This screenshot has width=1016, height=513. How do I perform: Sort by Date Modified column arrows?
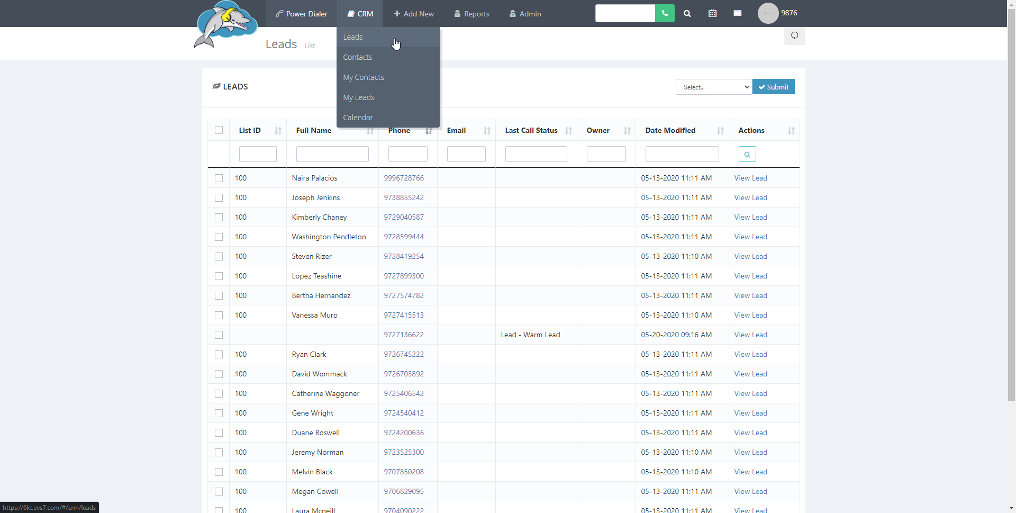click(721, 131)
